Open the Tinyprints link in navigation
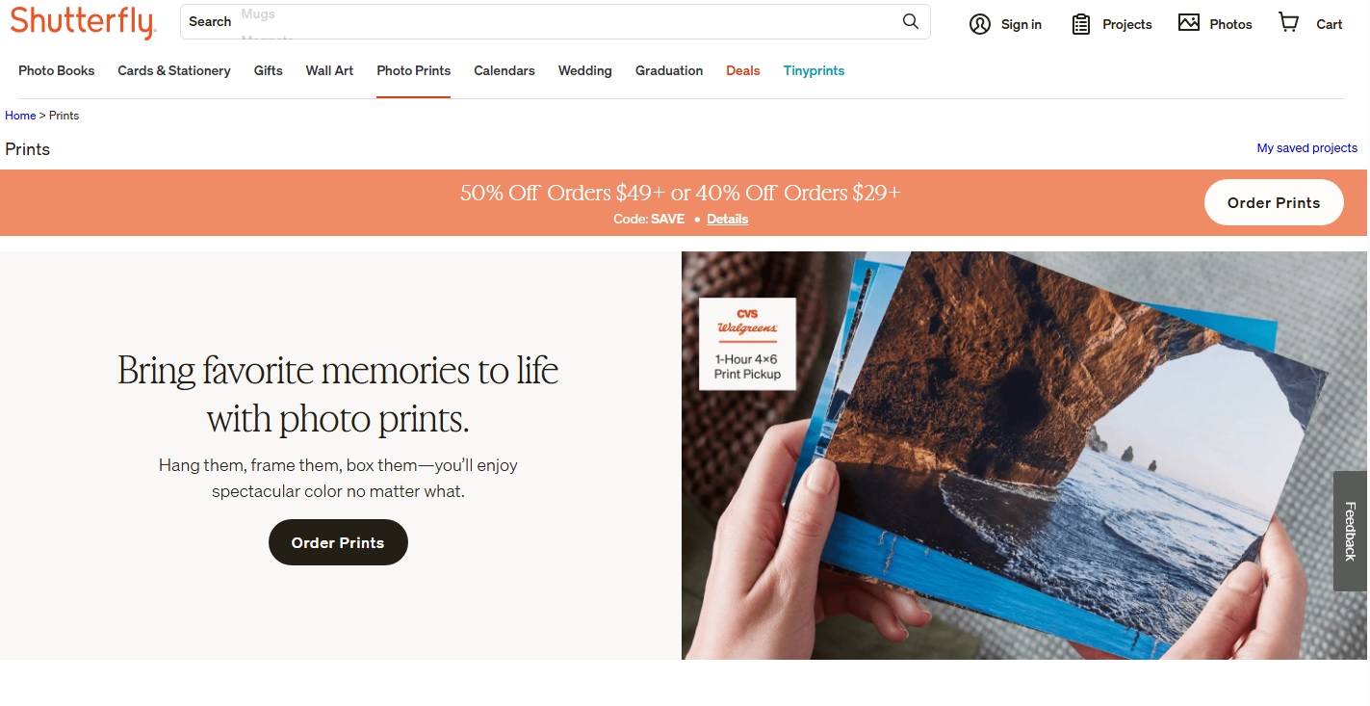1370x706 pixels. click(814, 70)
